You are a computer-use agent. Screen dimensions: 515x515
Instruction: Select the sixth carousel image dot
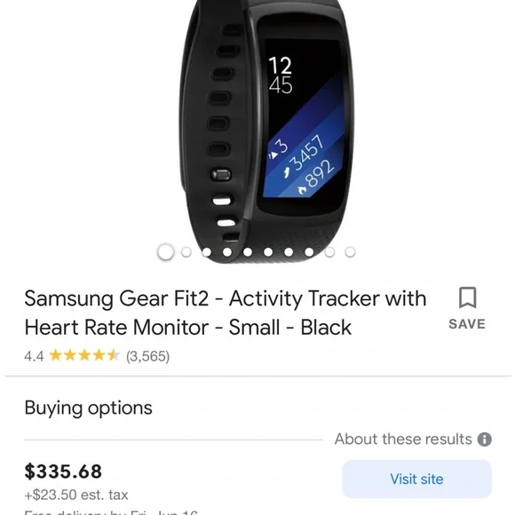click(268, 252)
